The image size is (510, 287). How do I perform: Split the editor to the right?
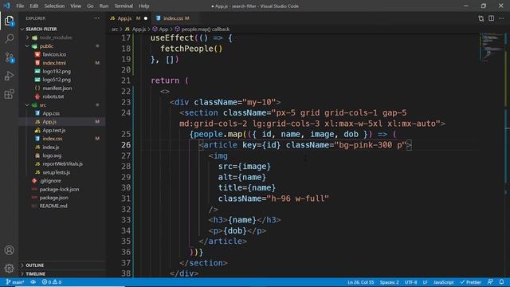(491, 18)
